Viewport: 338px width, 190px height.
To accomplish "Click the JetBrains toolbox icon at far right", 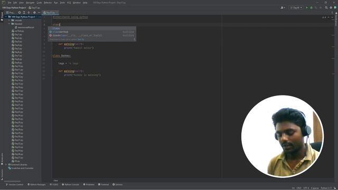I will click(335, 7).
